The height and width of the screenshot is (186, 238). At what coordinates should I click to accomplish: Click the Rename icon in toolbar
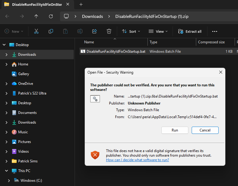[x=80, y=32]
